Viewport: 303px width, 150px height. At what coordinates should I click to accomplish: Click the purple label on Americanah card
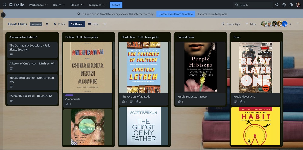[x=69, y=95]
